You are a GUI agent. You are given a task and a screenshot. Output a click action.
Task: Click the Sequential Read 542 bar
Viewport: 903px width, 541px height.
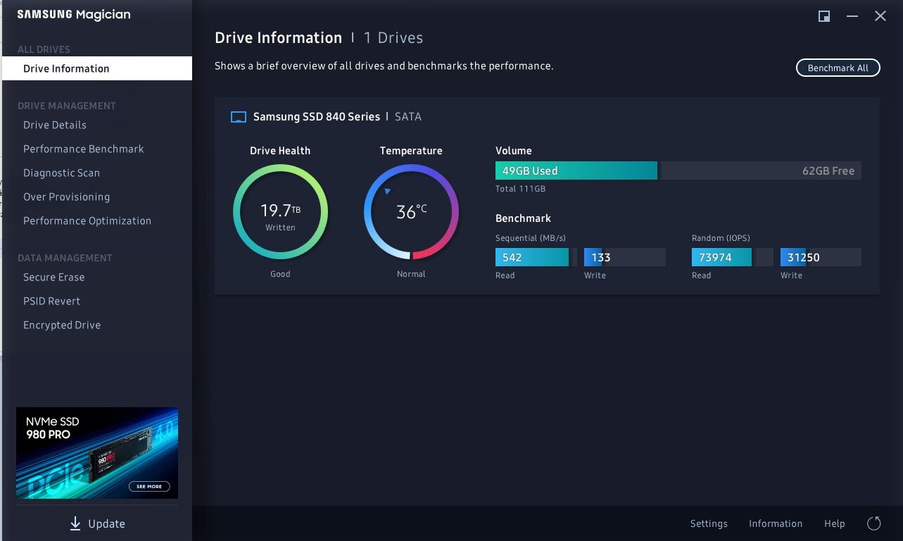tap(532, 257)
